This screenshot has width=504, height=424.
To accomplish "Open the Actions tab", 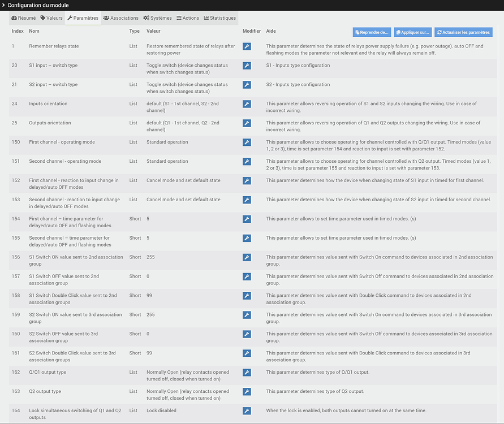I will 188,18.
